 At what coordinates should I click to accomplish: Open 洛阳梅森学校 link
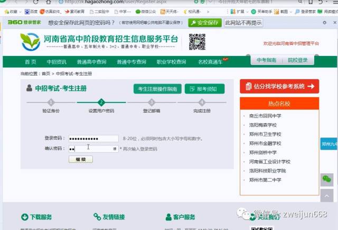[263, 125]
